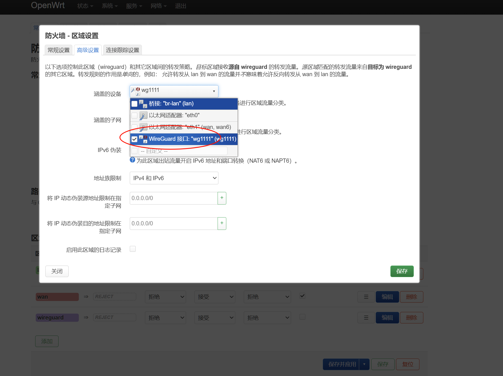
Task: Click the masquerade source subnet input field
Action: tap(173, 198)
